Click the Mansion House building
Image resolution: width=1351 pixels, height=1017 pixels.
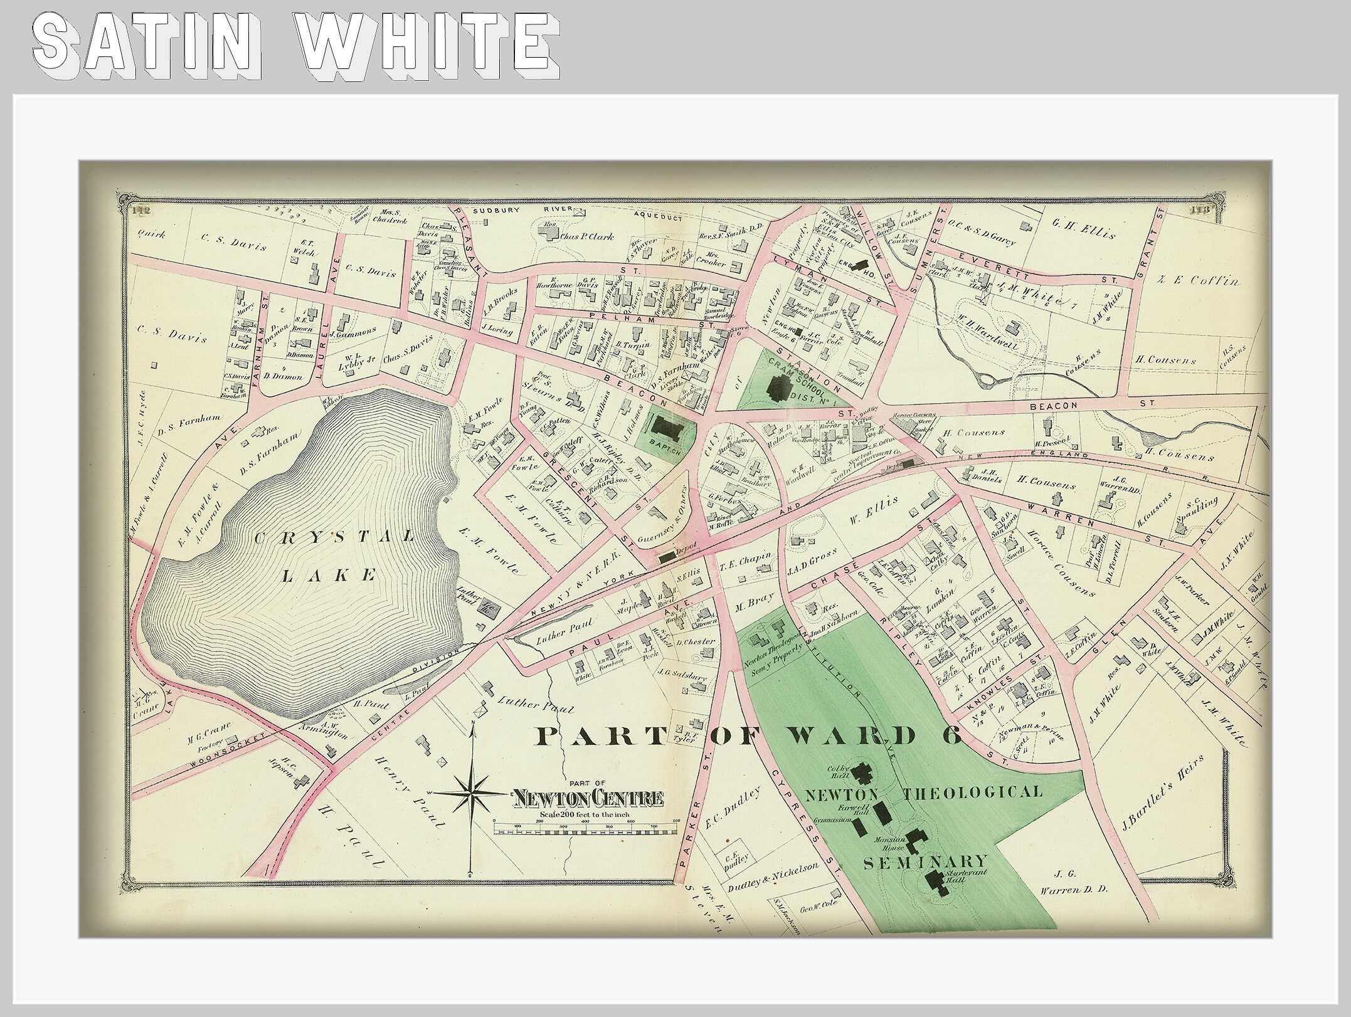(916, 841)
